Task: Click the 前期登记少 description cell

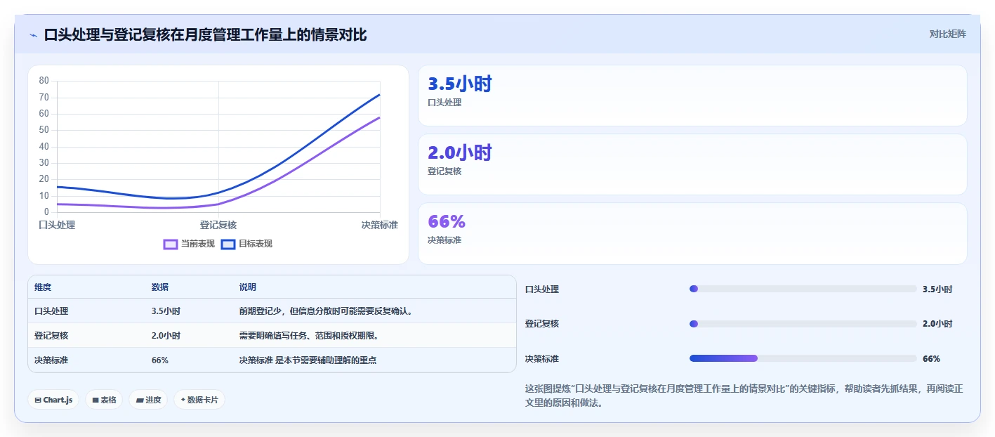Action: 326,311
